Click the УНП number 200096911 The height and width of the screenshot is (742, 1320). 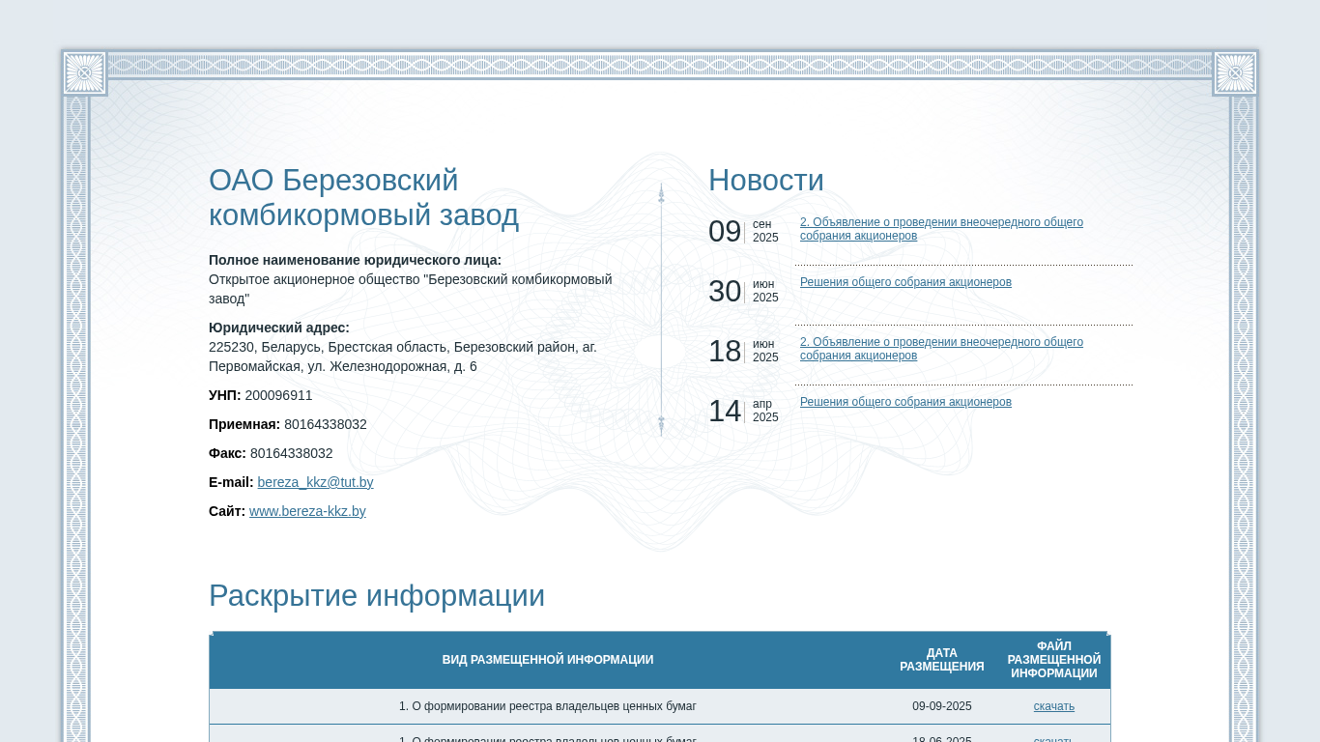click(278, 395)
